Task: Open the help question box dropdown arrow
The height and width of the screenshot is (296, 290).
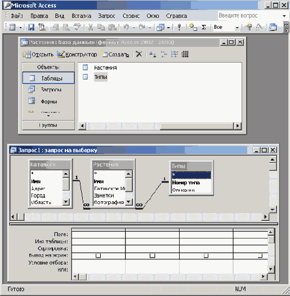Action: [x=284, y=16]
